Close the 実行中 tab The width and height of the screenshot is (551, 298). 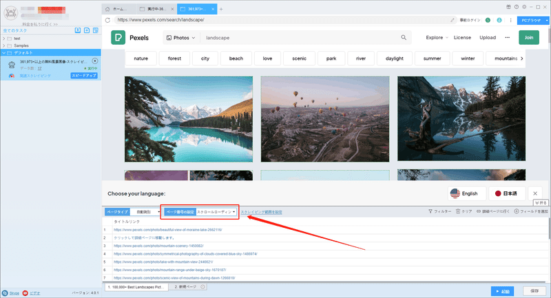[172, 9]
